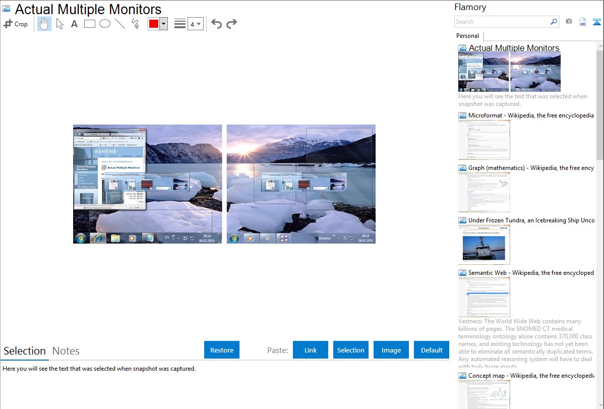Click the Vastness description text under Semantic Web
The image size is (604, 409).
coord(525,343)
